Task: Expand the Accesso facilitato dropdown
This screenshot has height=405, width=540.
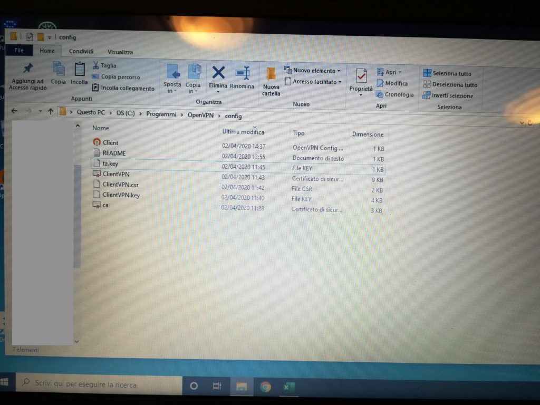Action: pyautogui.click(x=340, y=82)
